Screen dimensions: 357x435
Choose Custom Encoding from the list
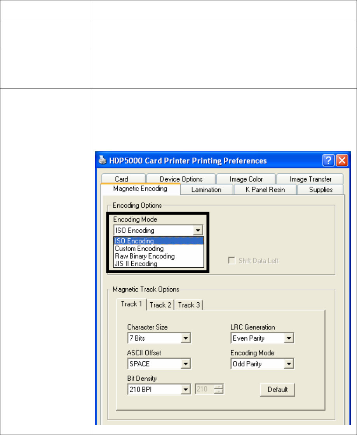coord(158,249)
